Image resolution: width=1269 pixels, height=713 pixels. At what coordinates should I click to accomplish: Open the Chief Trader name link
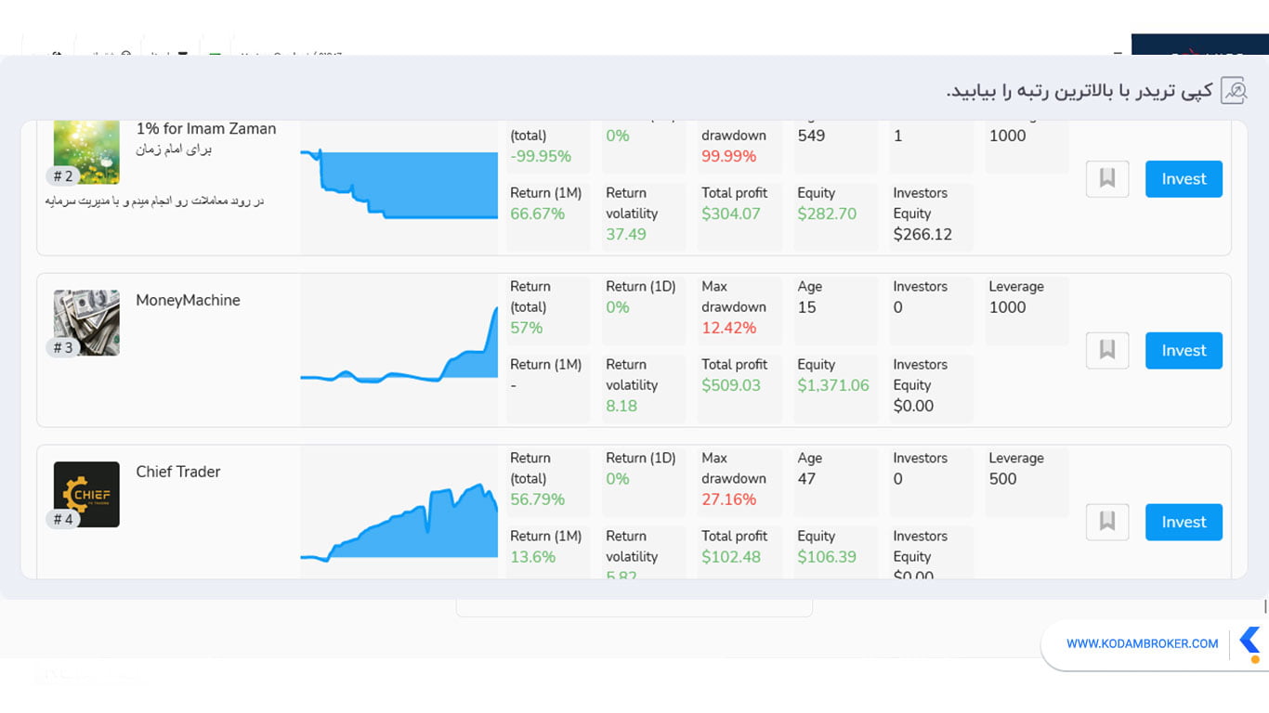click(x=178, y=472)
